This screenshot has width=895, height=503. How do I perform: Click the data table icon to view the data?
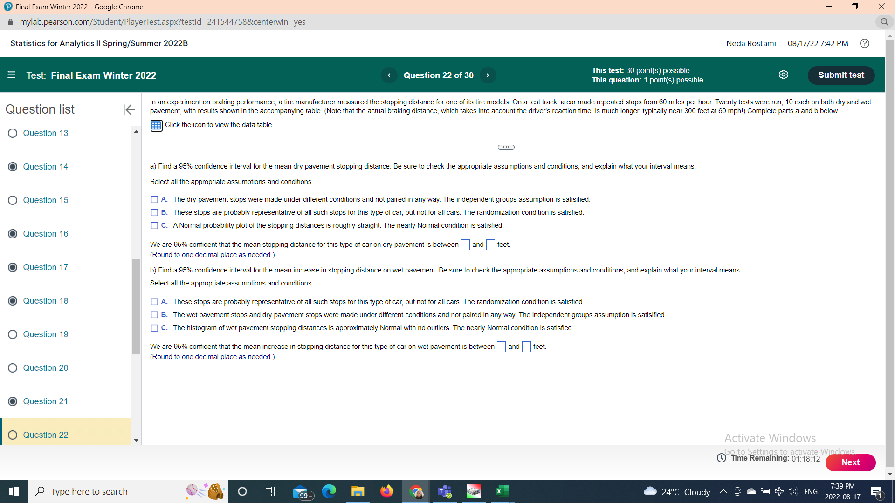[x=156, y=125]
